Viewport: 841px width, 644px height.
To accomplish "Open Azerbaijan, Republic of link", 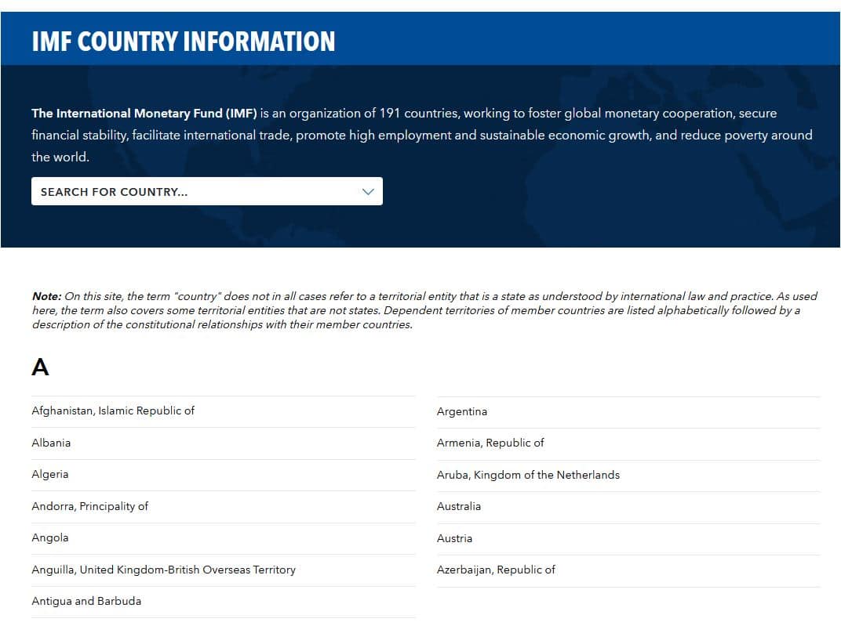I will click(496, 570).
